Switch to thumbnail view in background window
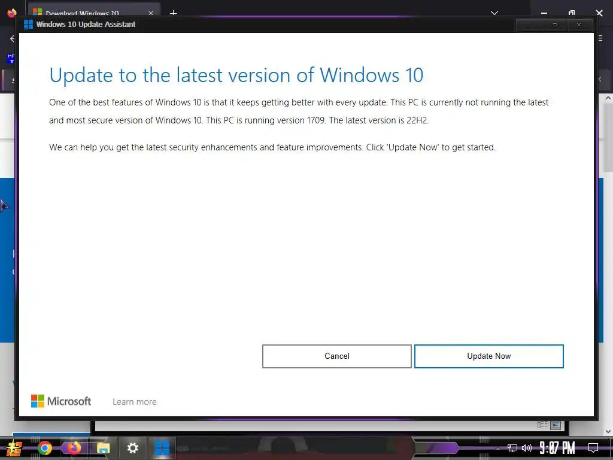The width and height of the screenshot is (613, 460). (x=556, y=425)
